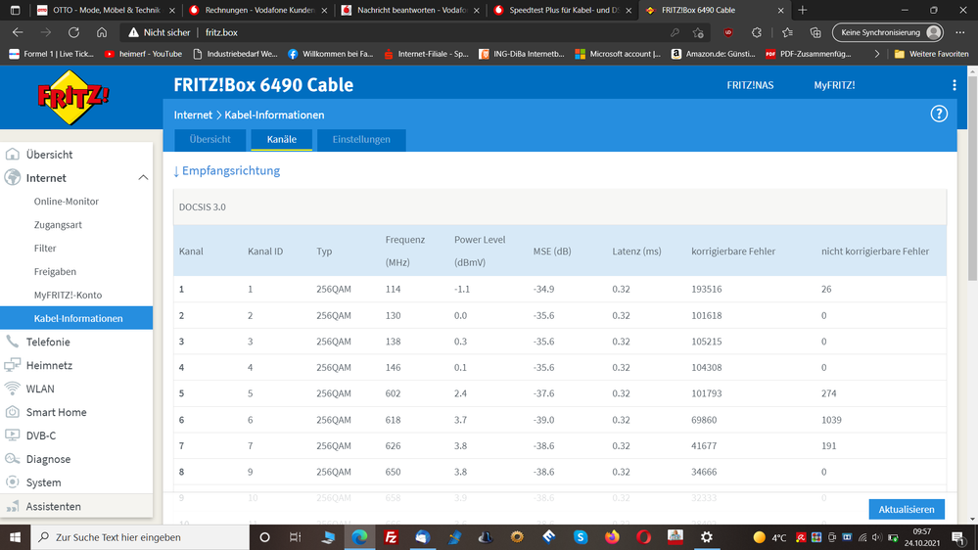
Task: Switch to the Übersicht tab
Action: click(210, 140)
